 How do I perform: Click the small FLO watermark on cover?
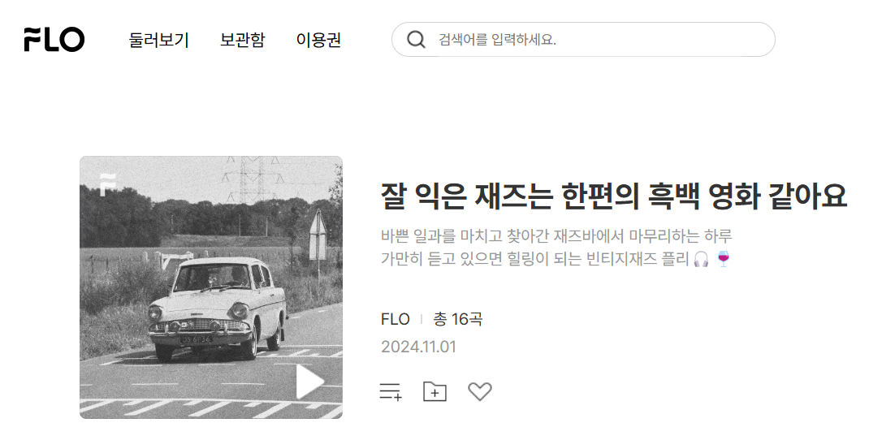click(x=106, y=184)
